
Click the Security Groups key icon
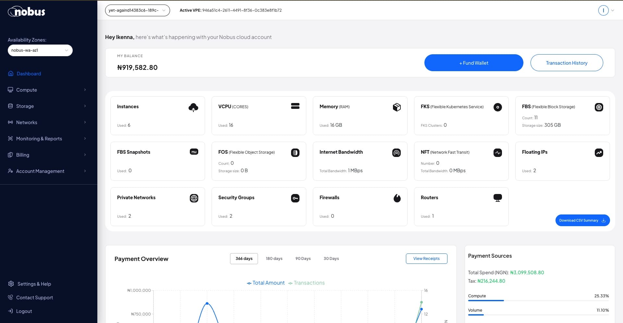coord(295,198)
